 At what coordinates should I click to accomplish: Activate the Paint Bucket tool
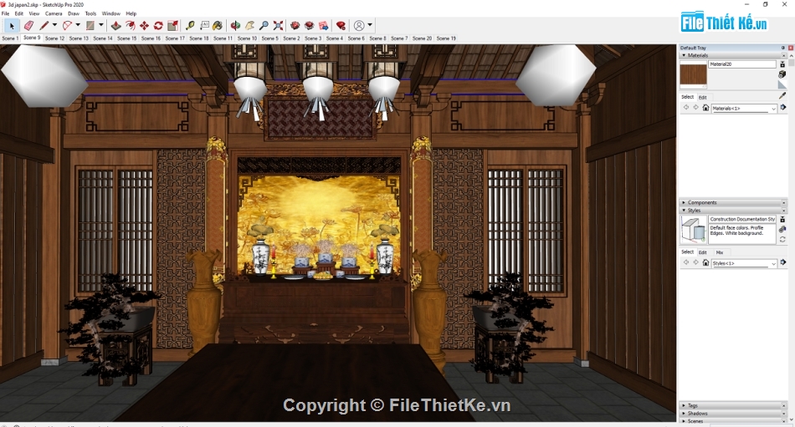pyautogui.click(x=218, y=25)
